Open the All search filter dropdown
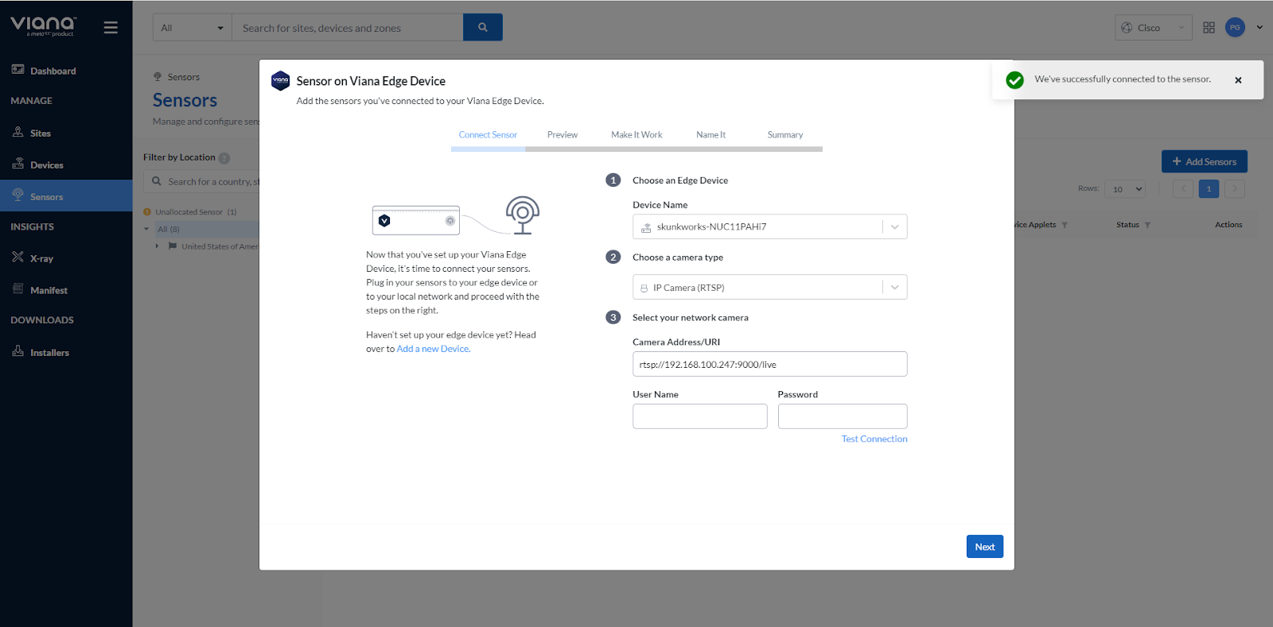Image resolution: width=1273 pixels, height=627 pixels. pyautogui.click(x=192, y=28)
